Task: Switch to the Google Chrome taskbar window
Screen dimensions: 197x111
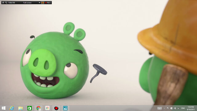Action: 38,108
